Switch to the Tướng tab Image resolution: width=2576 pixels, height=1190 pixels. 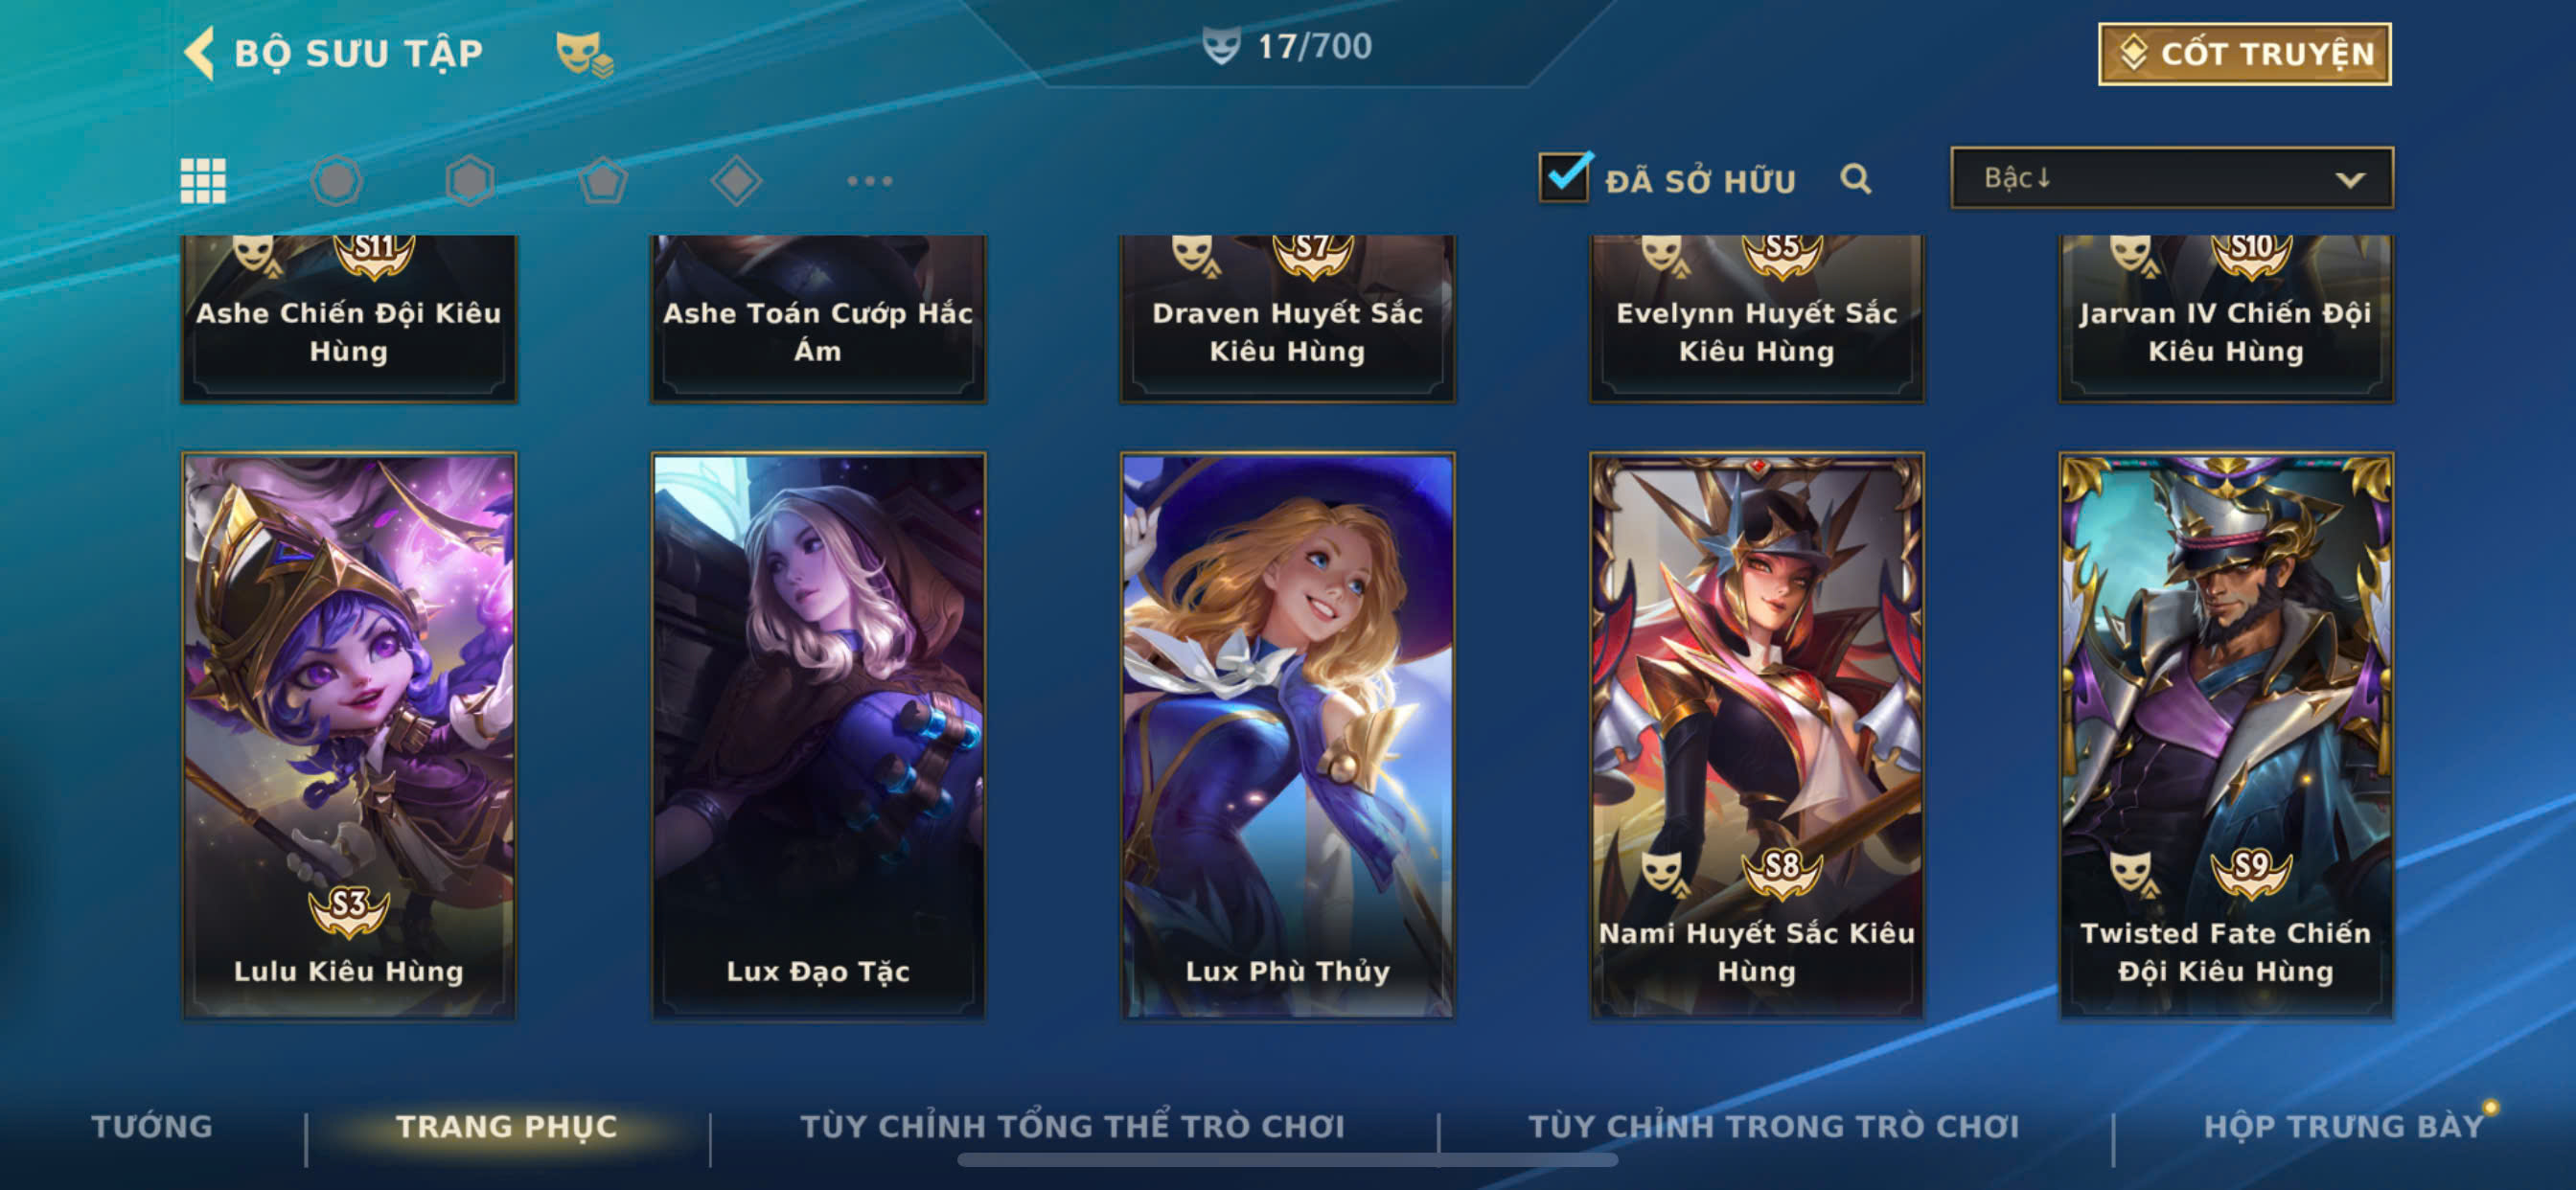point(152,1126)
